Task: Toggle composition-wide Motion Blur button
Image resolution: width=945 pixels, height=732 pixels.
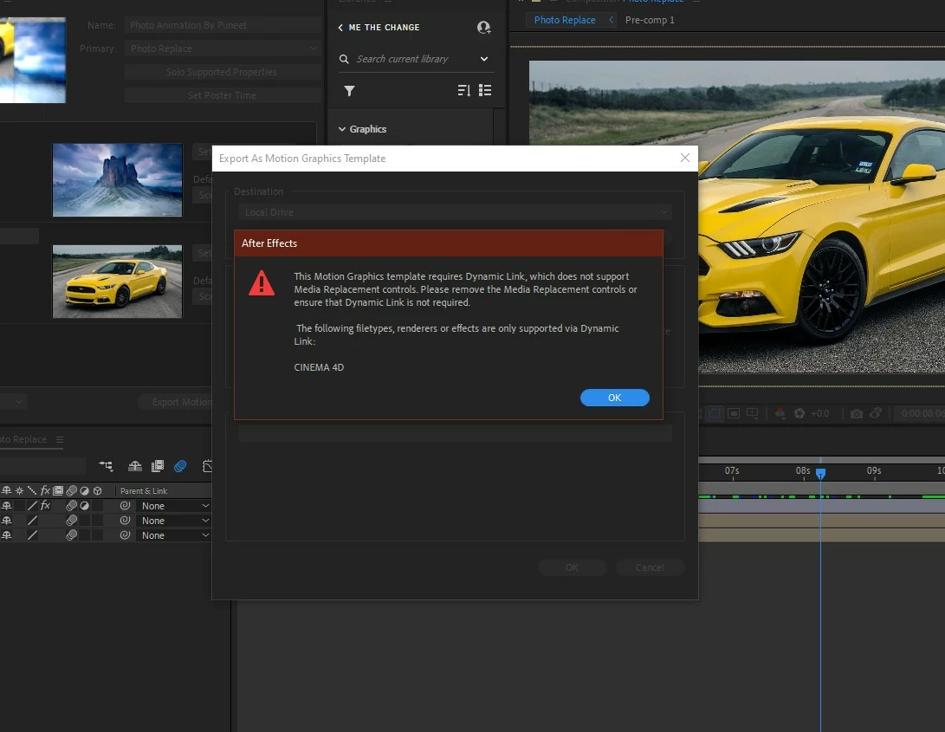Action: tap(179, 465)
